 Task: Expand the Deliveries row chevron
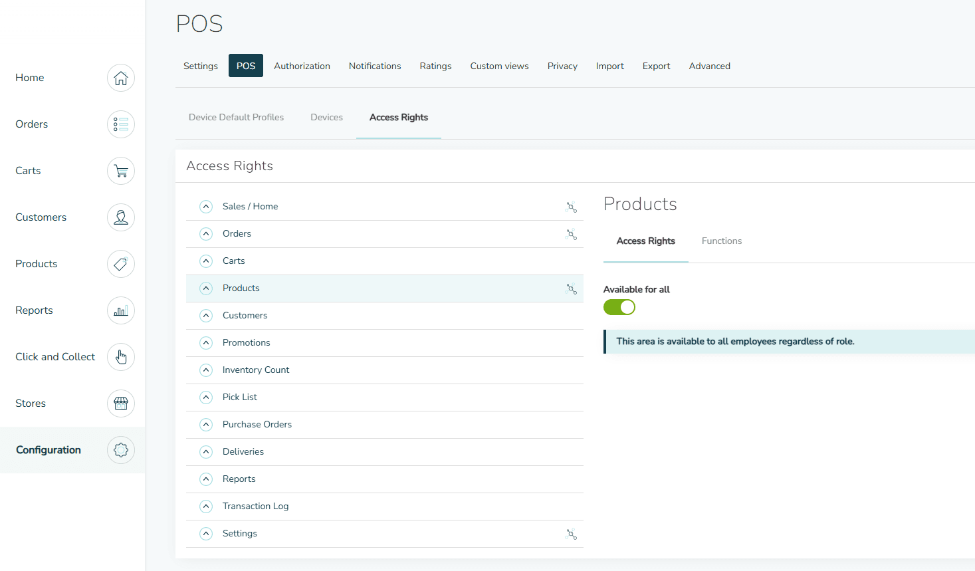[206, 452]
